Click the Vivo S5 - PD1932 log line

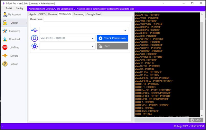[145, 69]
